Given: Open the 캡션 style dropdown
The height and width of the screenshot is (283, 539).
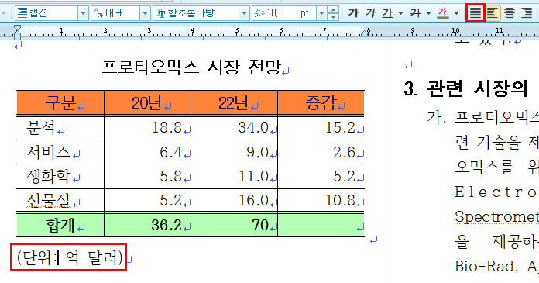Looking at the screenshot, I should pyautogui.click(x=83, y=14).
